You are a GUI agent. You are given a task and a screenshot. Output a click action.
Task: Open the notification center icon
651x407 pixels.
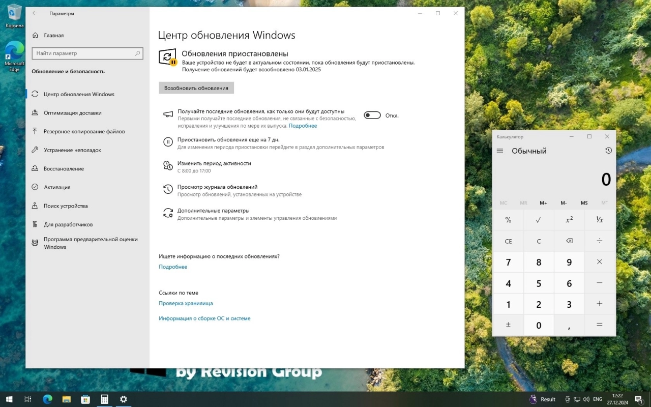pyautogui.click(x=638, y=399)
